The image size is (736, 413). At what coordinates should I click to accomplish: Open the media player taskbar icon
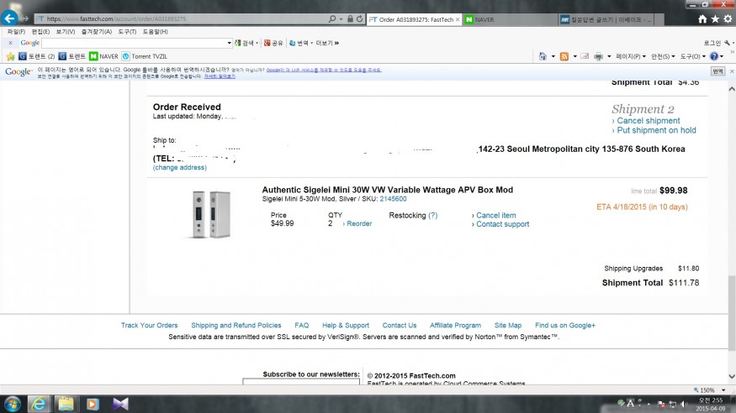pos(93,404)
